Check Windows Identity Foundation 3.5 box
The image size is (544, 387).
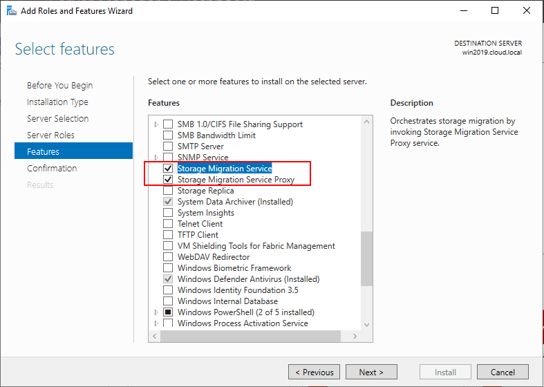[x=168, y=290]
